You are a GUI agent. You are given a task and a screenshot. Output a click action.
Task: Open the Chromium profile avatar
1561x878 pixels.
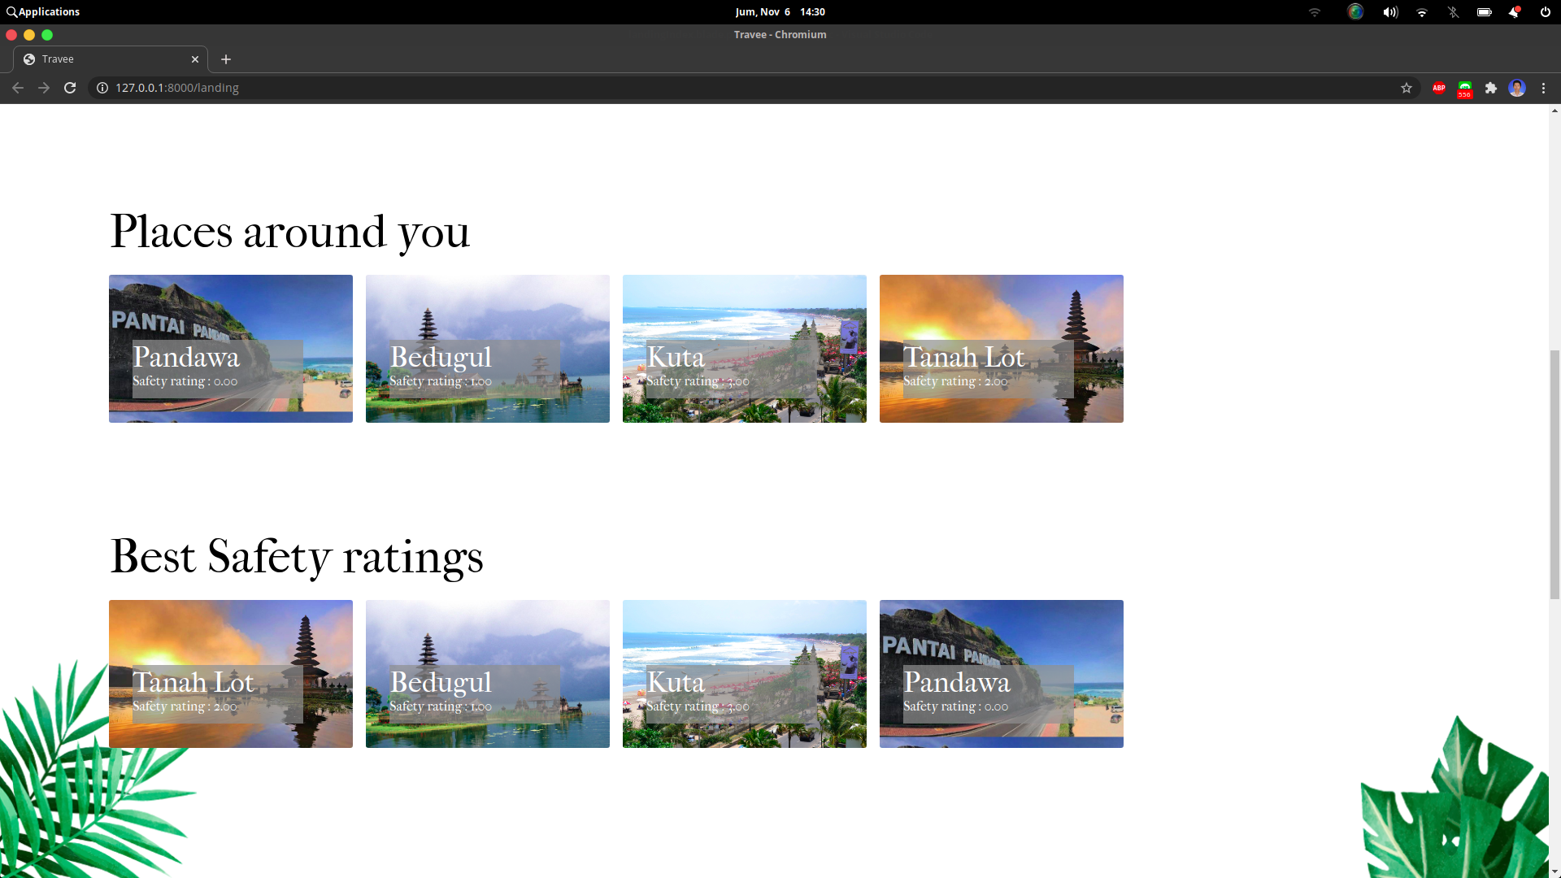1517,88
